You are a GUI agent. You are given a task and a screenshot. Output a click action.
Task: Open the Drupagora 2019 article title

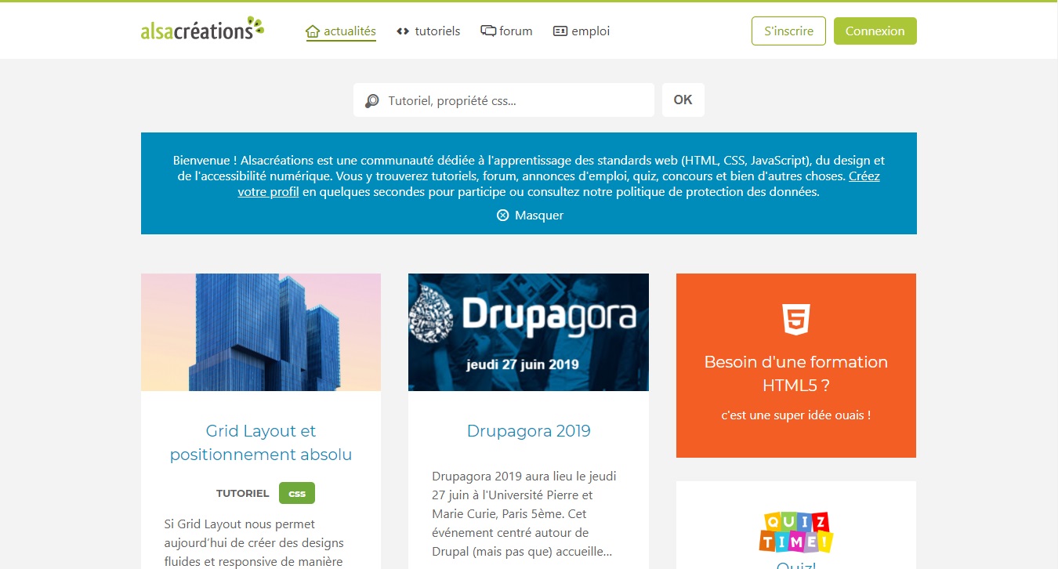(x=529, y=431)
